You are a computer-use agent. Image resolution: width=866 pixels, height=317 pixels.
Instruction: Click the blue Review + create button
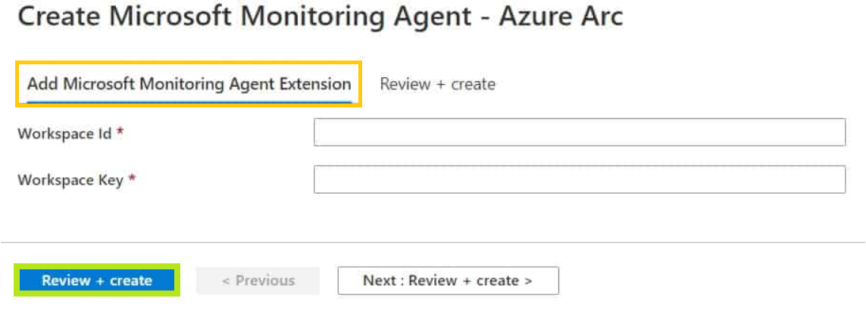tap(97, 281)
